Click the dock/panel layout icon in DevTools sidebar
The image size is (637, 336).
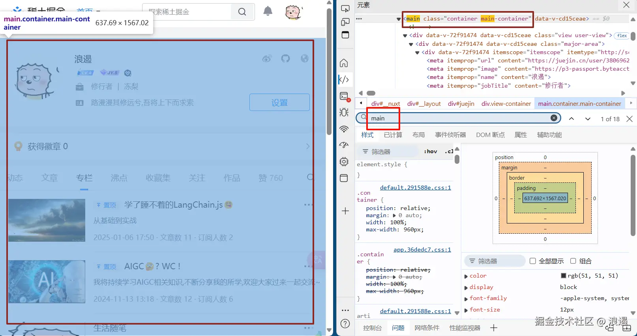point(345,35)
